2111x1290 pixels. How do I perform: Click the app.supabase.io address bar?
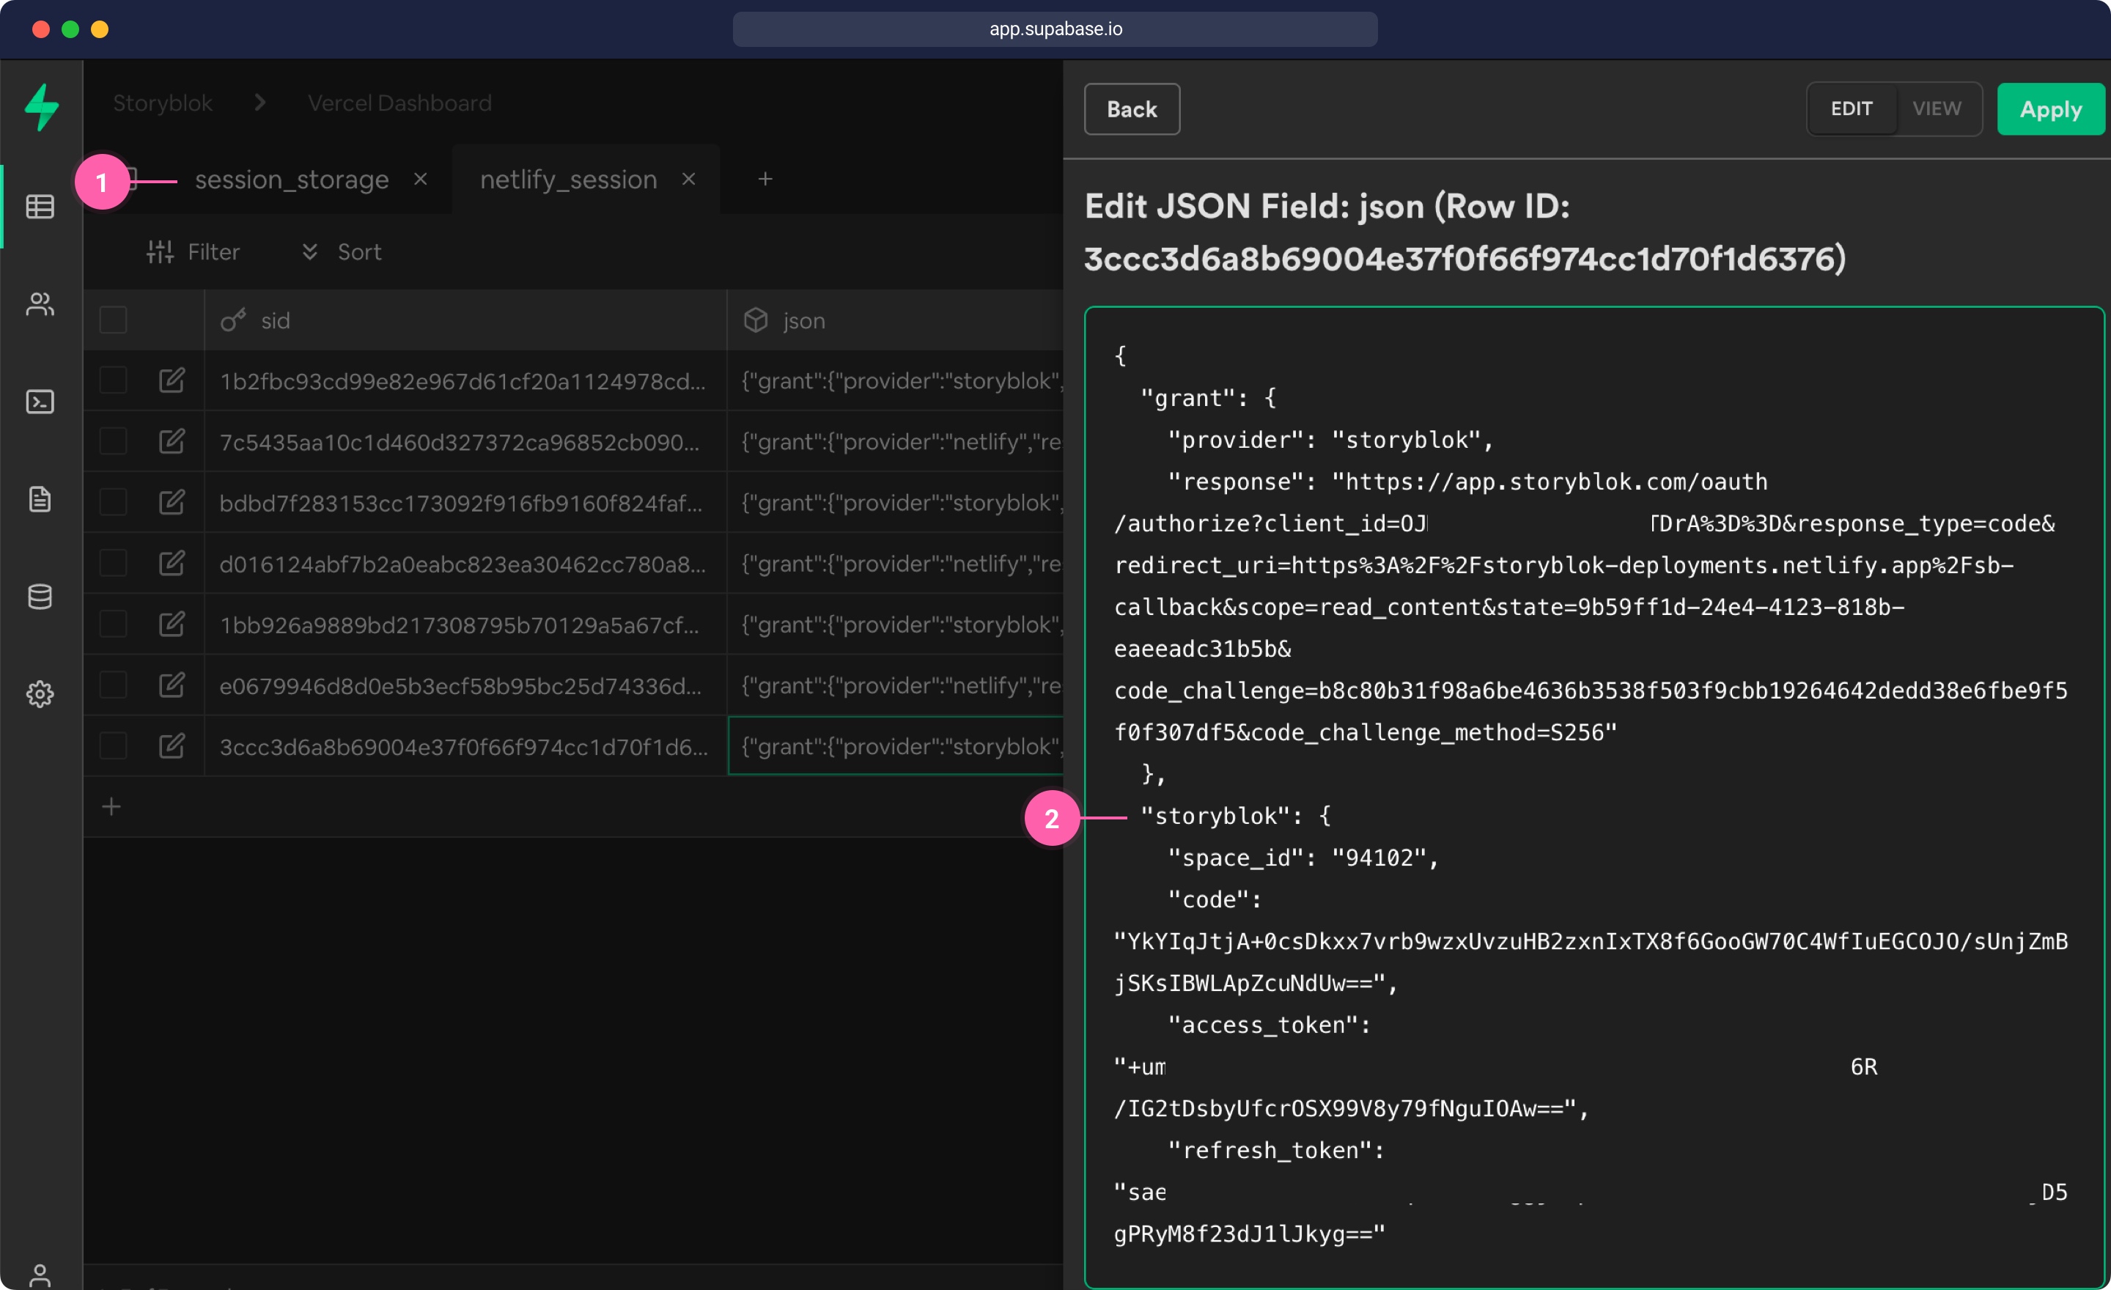1055,29
